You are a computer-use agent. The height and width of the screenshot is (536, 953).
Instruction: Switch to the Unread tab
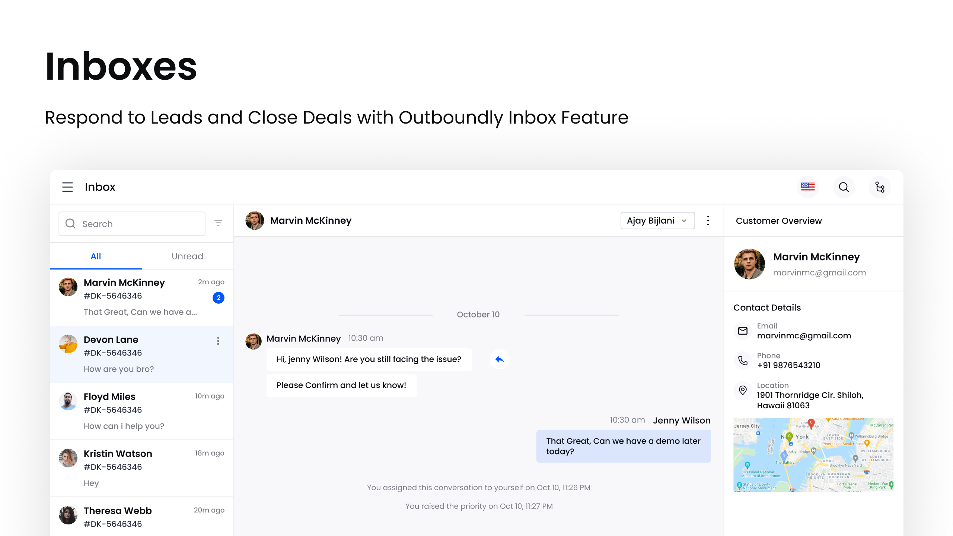[187, 256]
